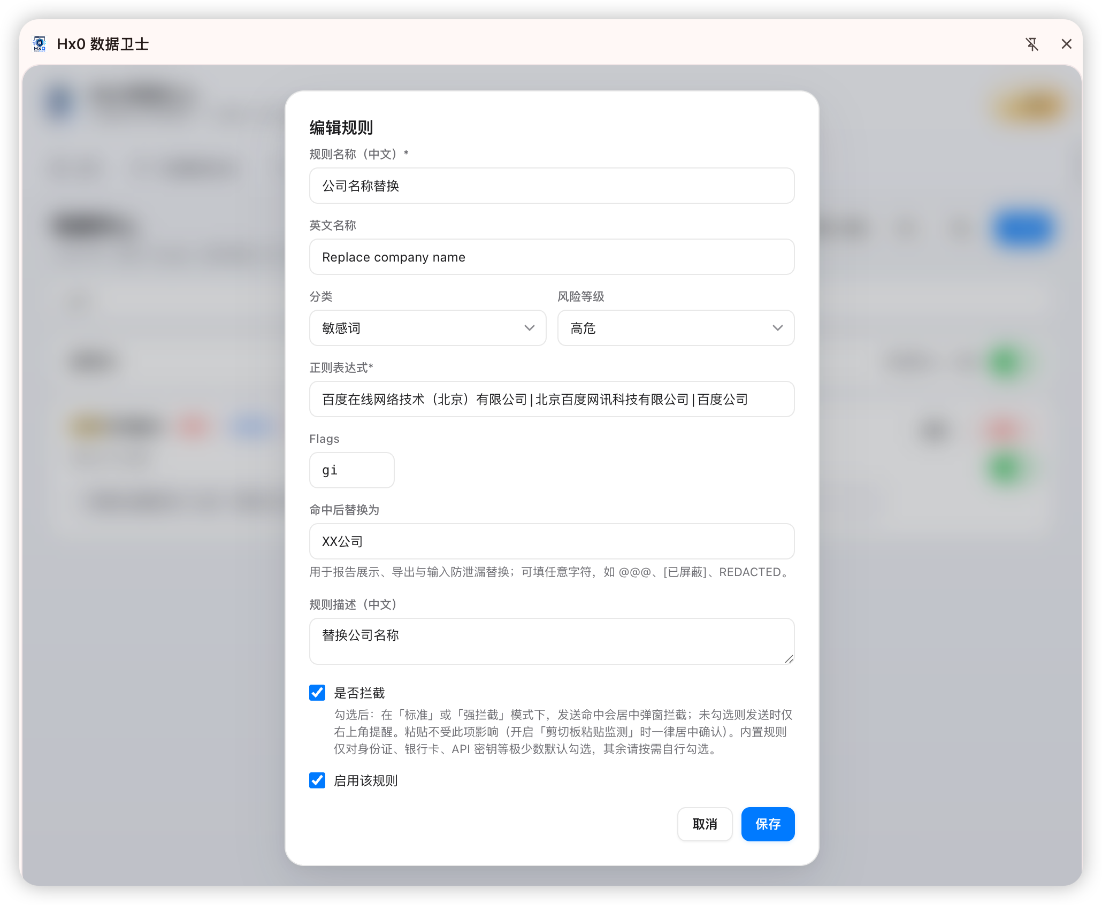Open the 风险等级 dropdown showing 高危
1102x905 pixels.
(x=676, y=328)
